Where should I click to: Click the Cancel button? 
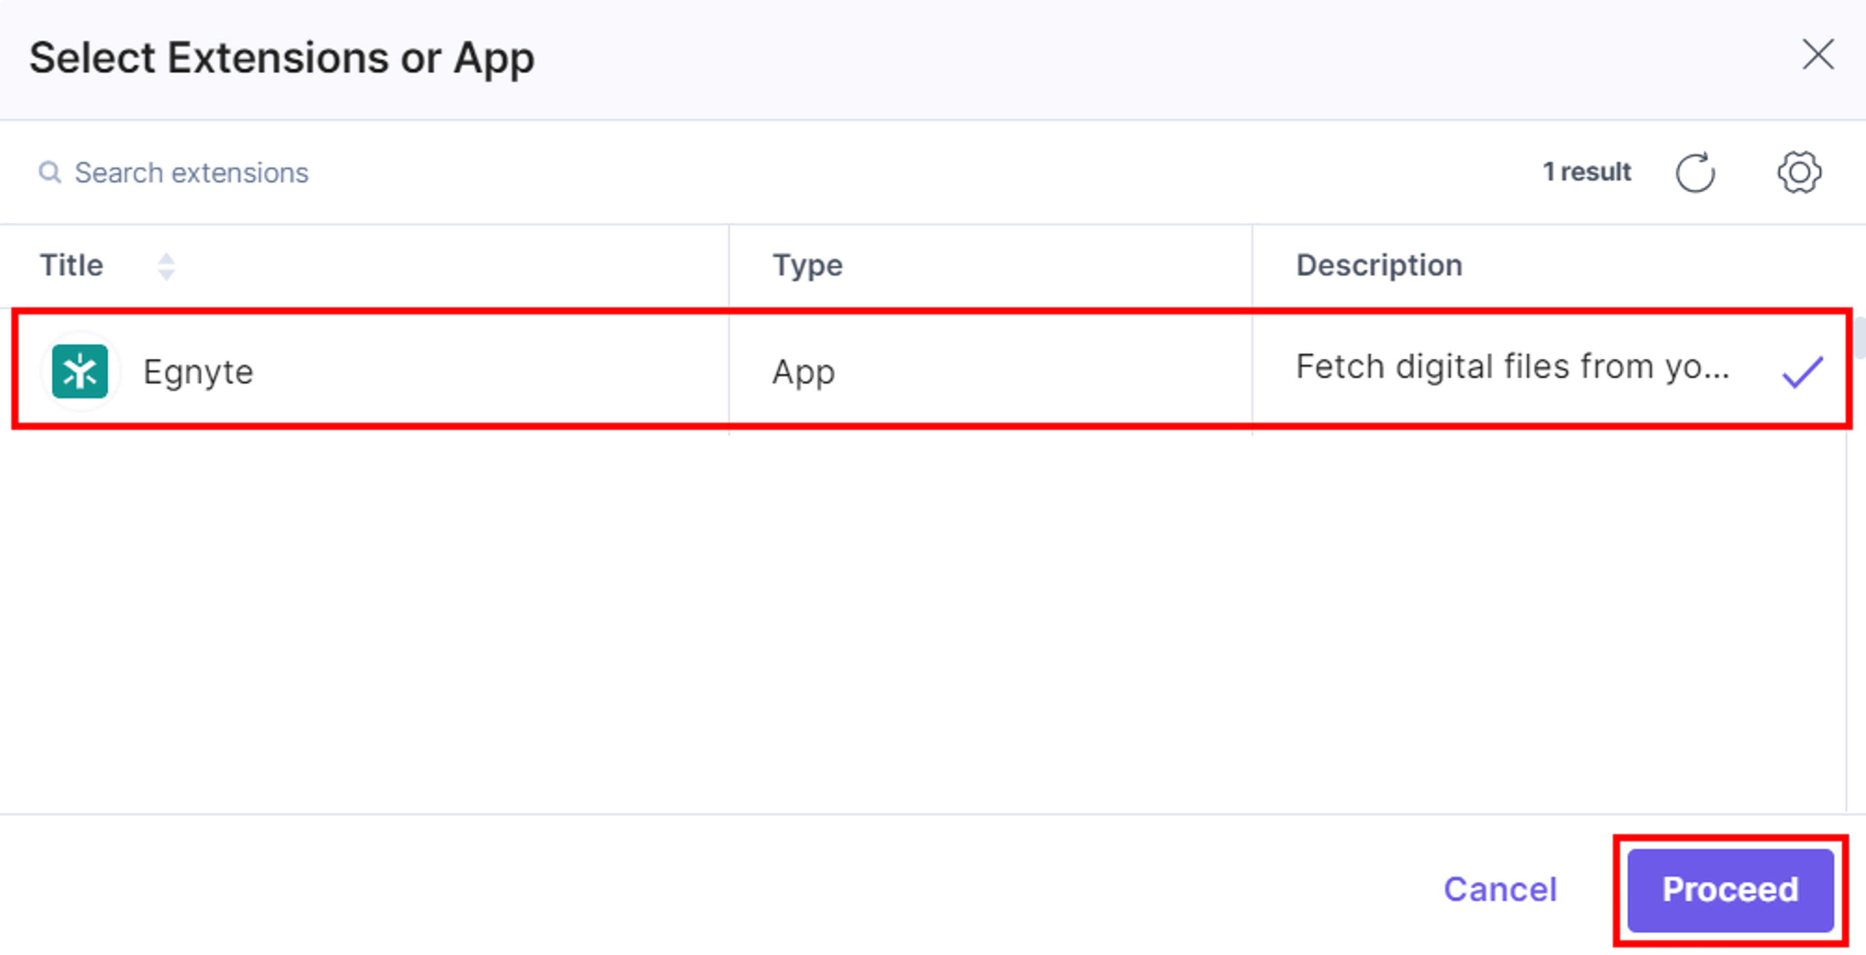pyautogui.click(x=1500, y=889)
